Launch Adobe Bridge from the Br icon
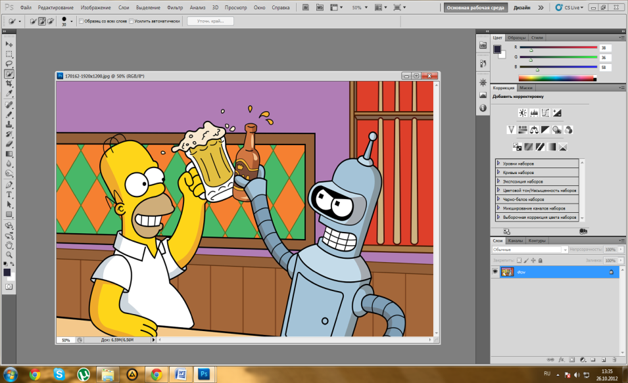The image size is (628, 383). click(306, 7)
